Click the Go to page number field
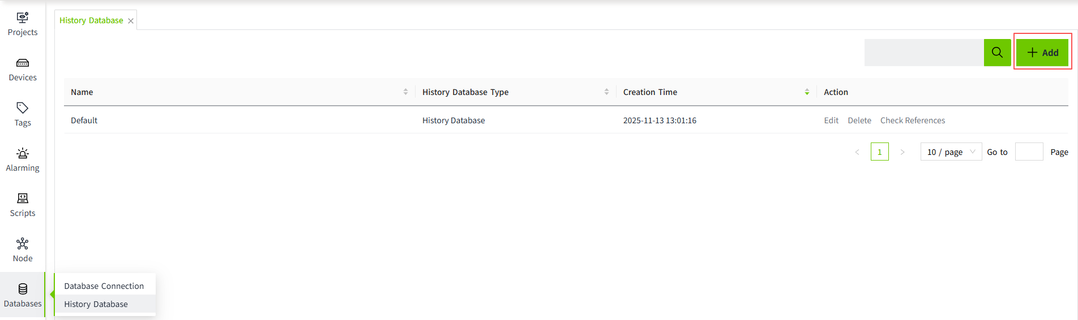Viewport: 1078px width, 320px height. (x=1029, y=152)
